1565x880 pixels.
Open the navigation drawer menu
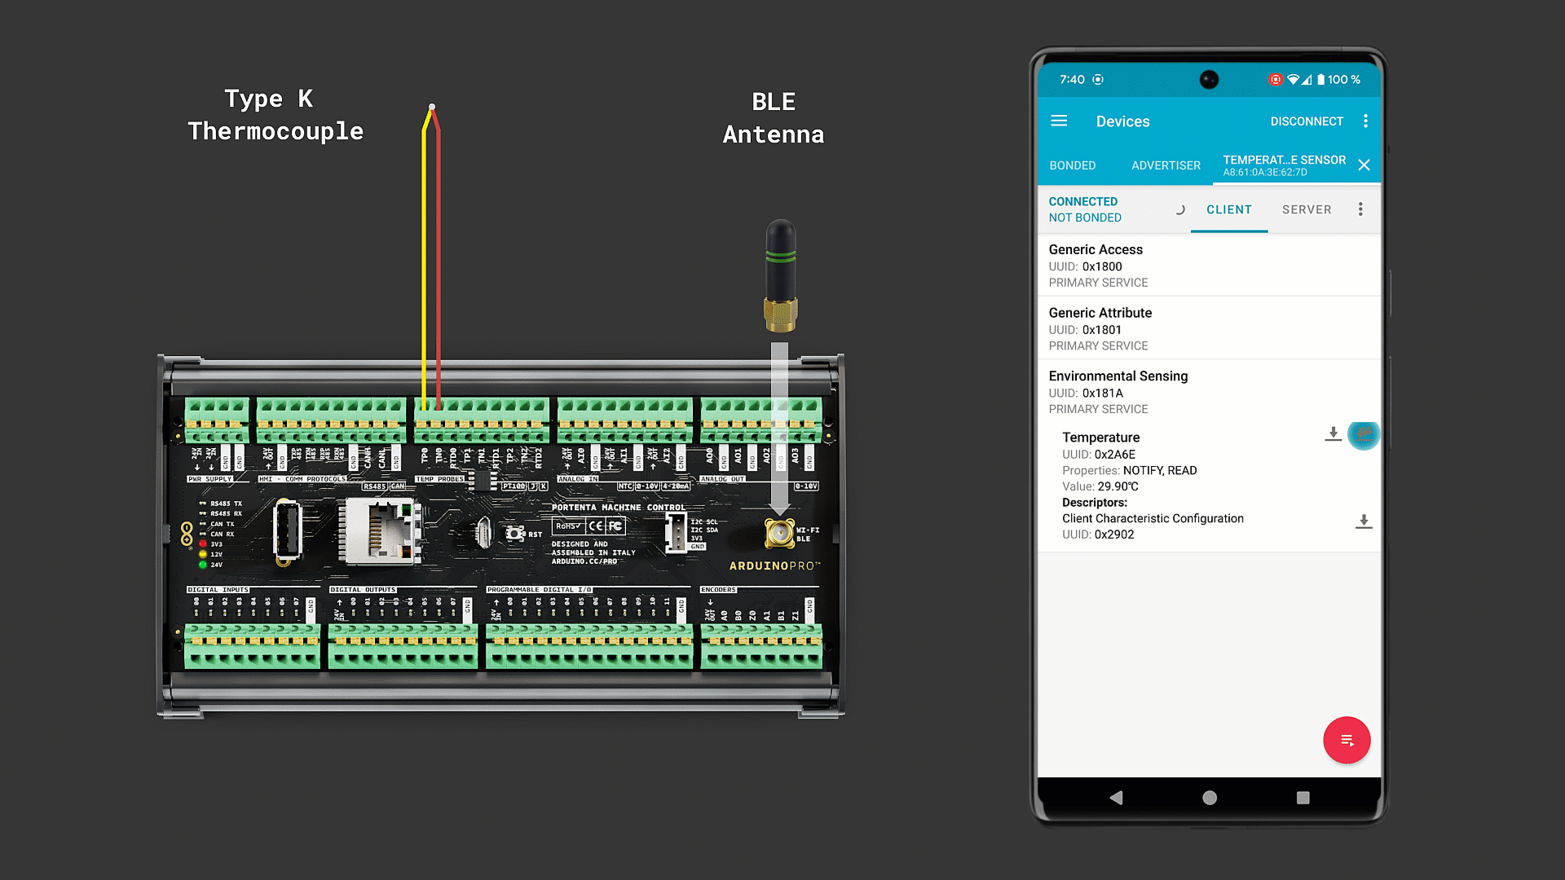[x=1059, y=121]
